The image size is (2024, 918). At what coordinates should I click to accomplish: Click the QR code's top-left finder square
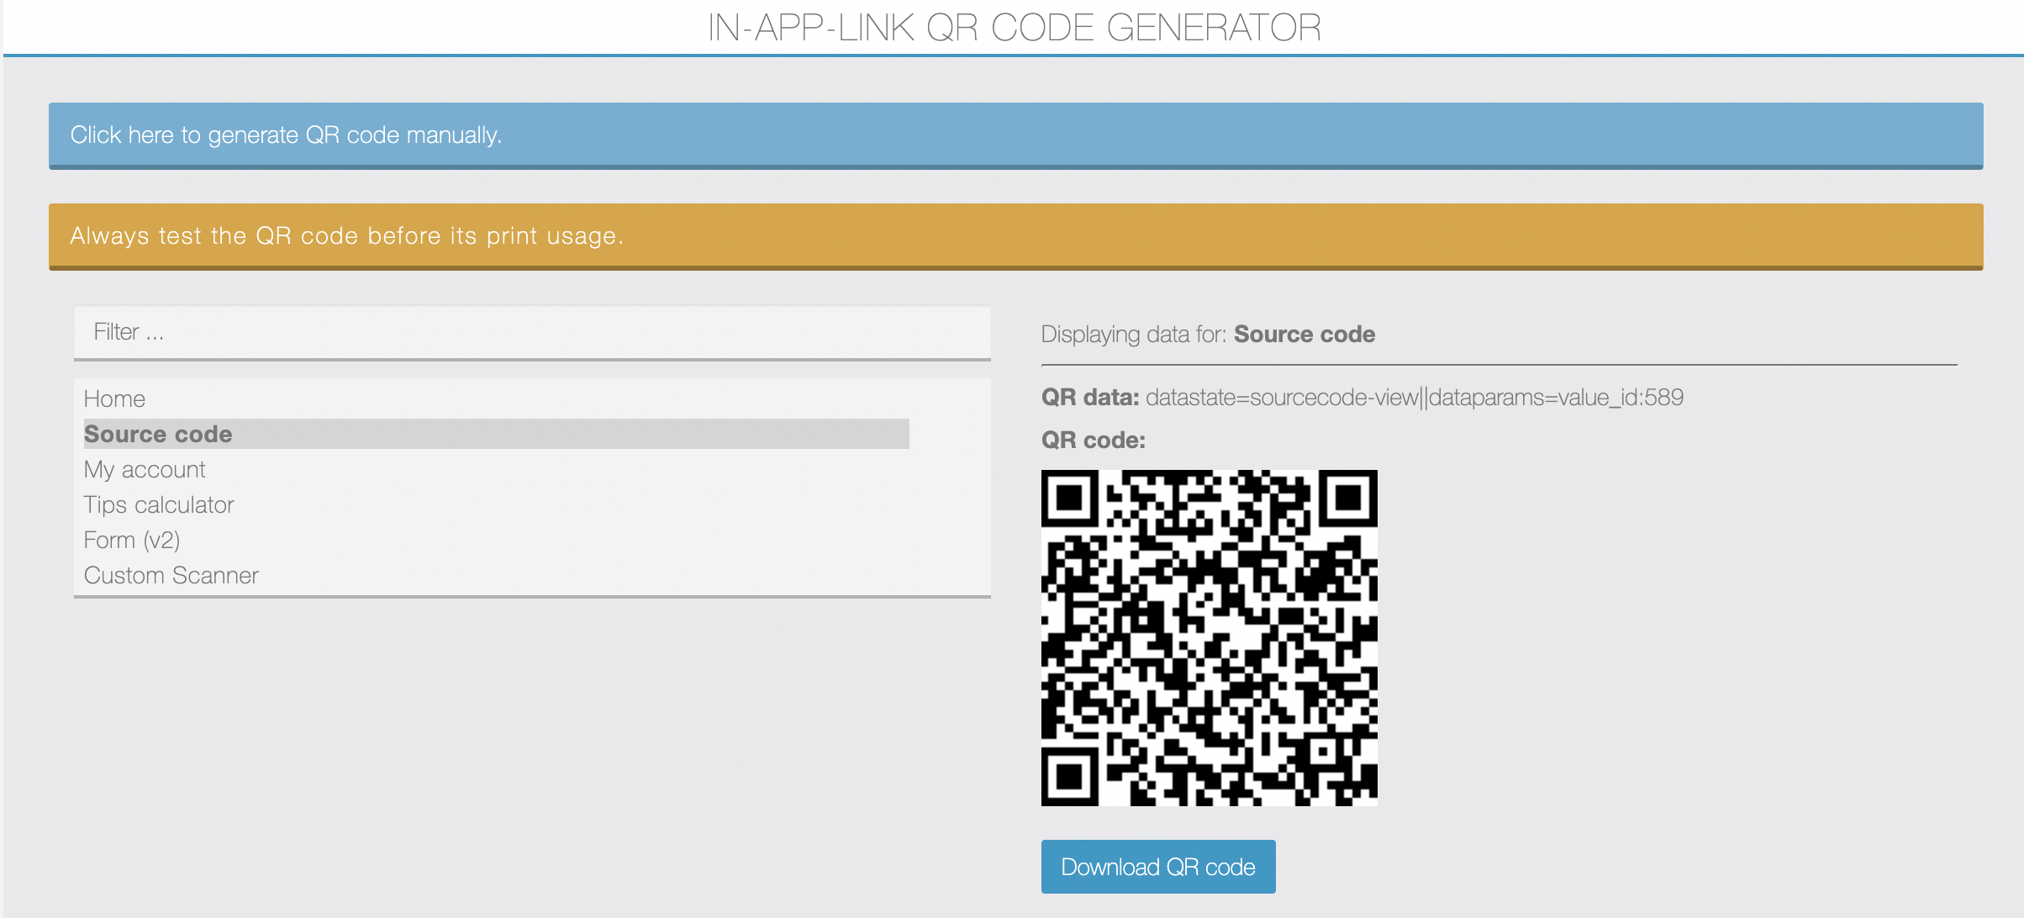coord(1070,499)
